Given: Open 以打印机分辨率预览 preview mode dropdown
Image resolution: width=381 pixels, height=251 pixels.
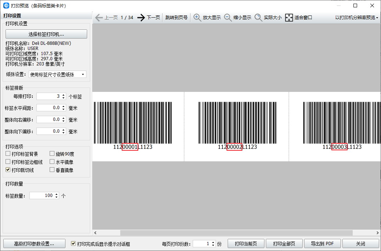Looking at the screenshot, I should 357,18.
